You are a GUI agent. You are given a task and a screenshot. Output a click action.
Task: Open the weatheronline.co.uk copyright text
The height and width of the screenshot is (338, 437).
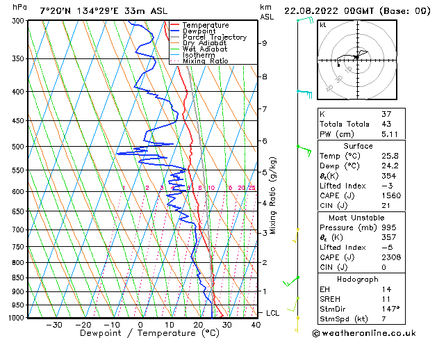tap(364, 333)
